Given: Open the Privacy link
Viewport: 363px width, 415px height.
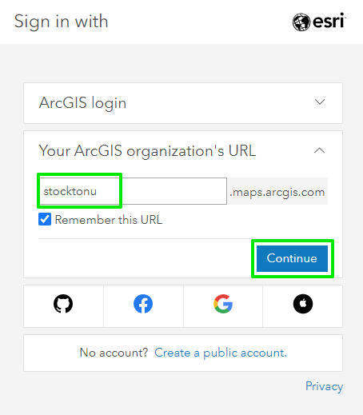Looking at the screenshot, I should click(324, 386).
